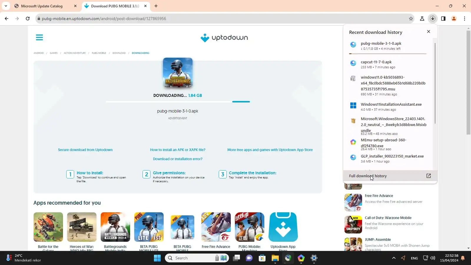Open the ENG language switcher

point(414,258)
